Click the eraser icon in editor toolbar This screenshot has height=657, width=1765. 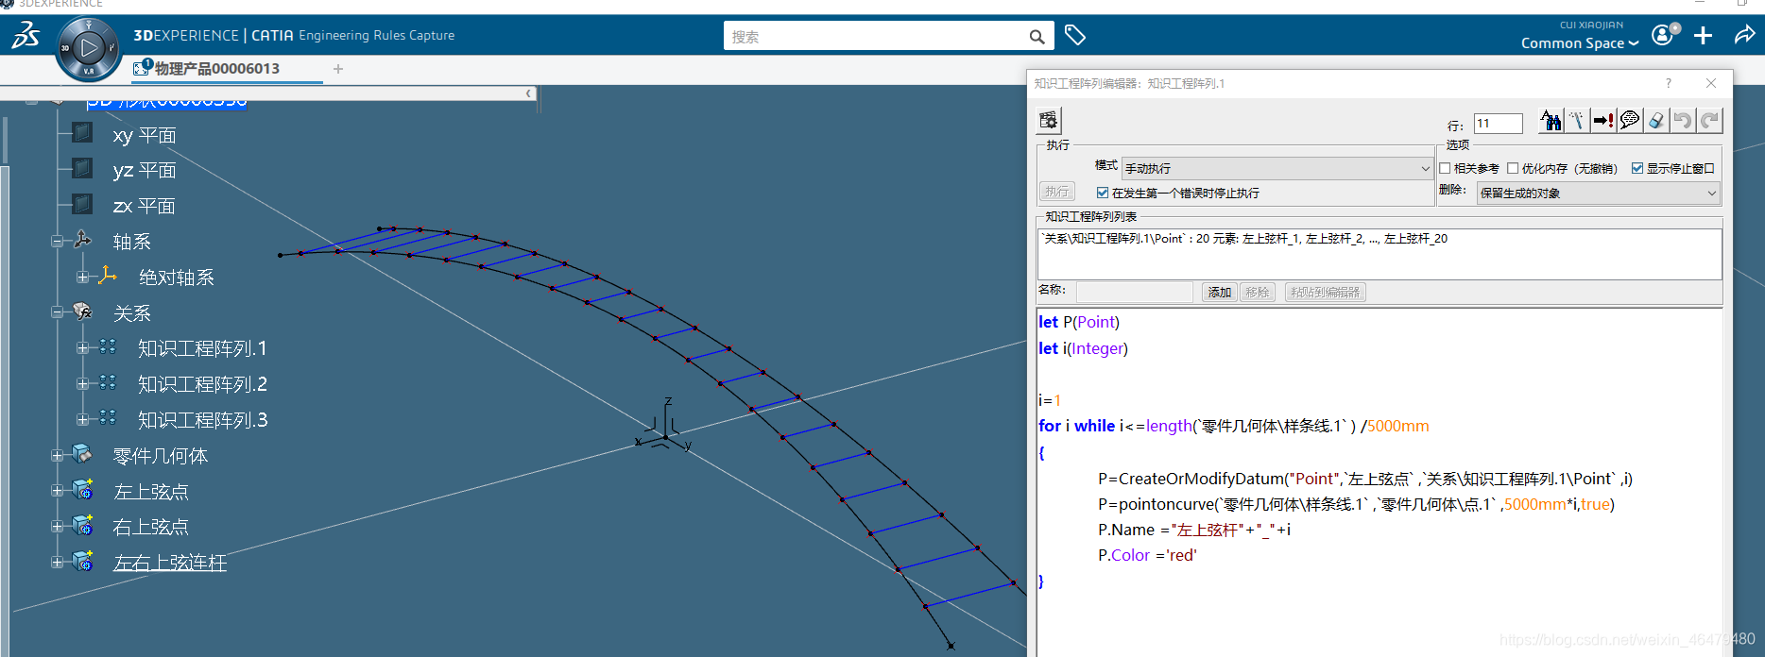1656,121
